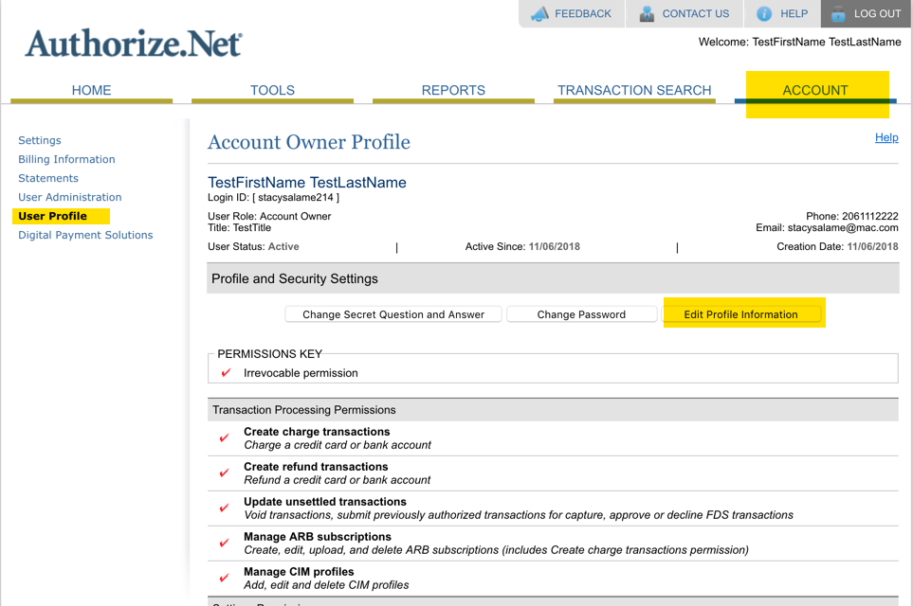913x606 pixels.
Task: Click the checkmark for Manage CIM profiles
Action: coord(224,578)
